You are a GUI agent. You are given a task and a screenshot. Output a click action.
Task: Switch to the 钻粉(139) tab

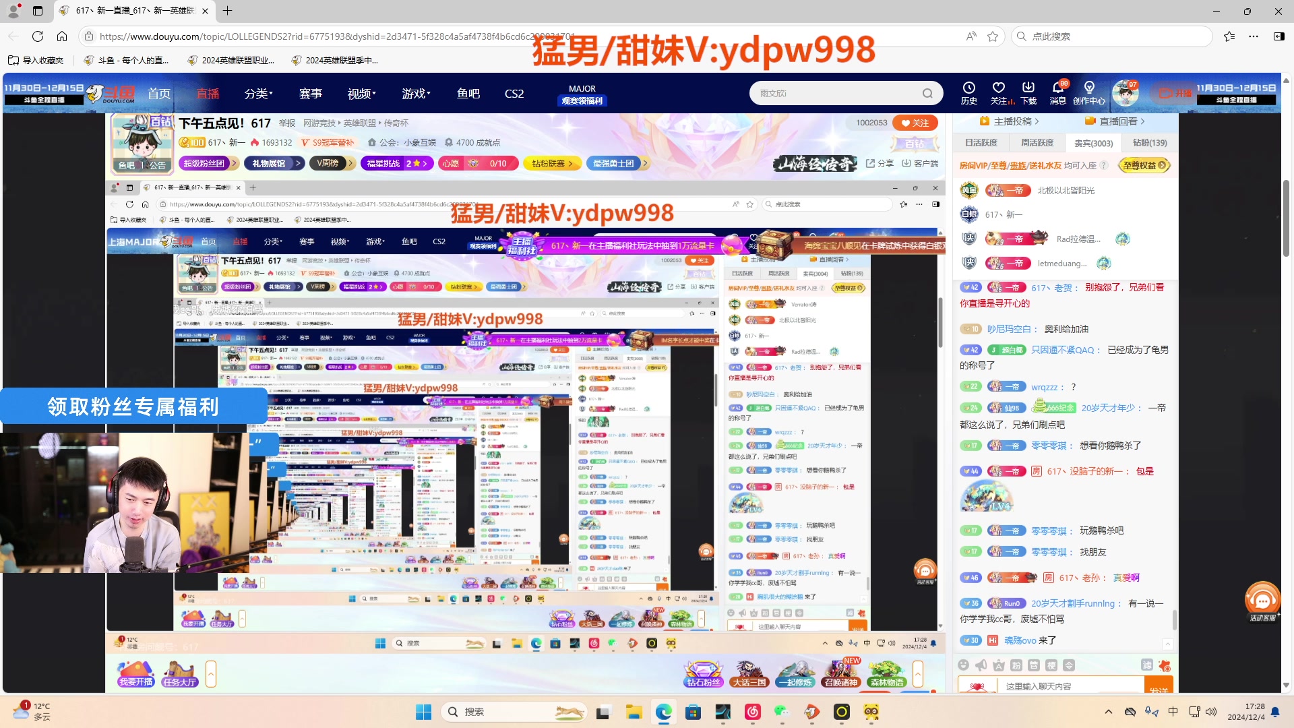(x=1150, y=143)
